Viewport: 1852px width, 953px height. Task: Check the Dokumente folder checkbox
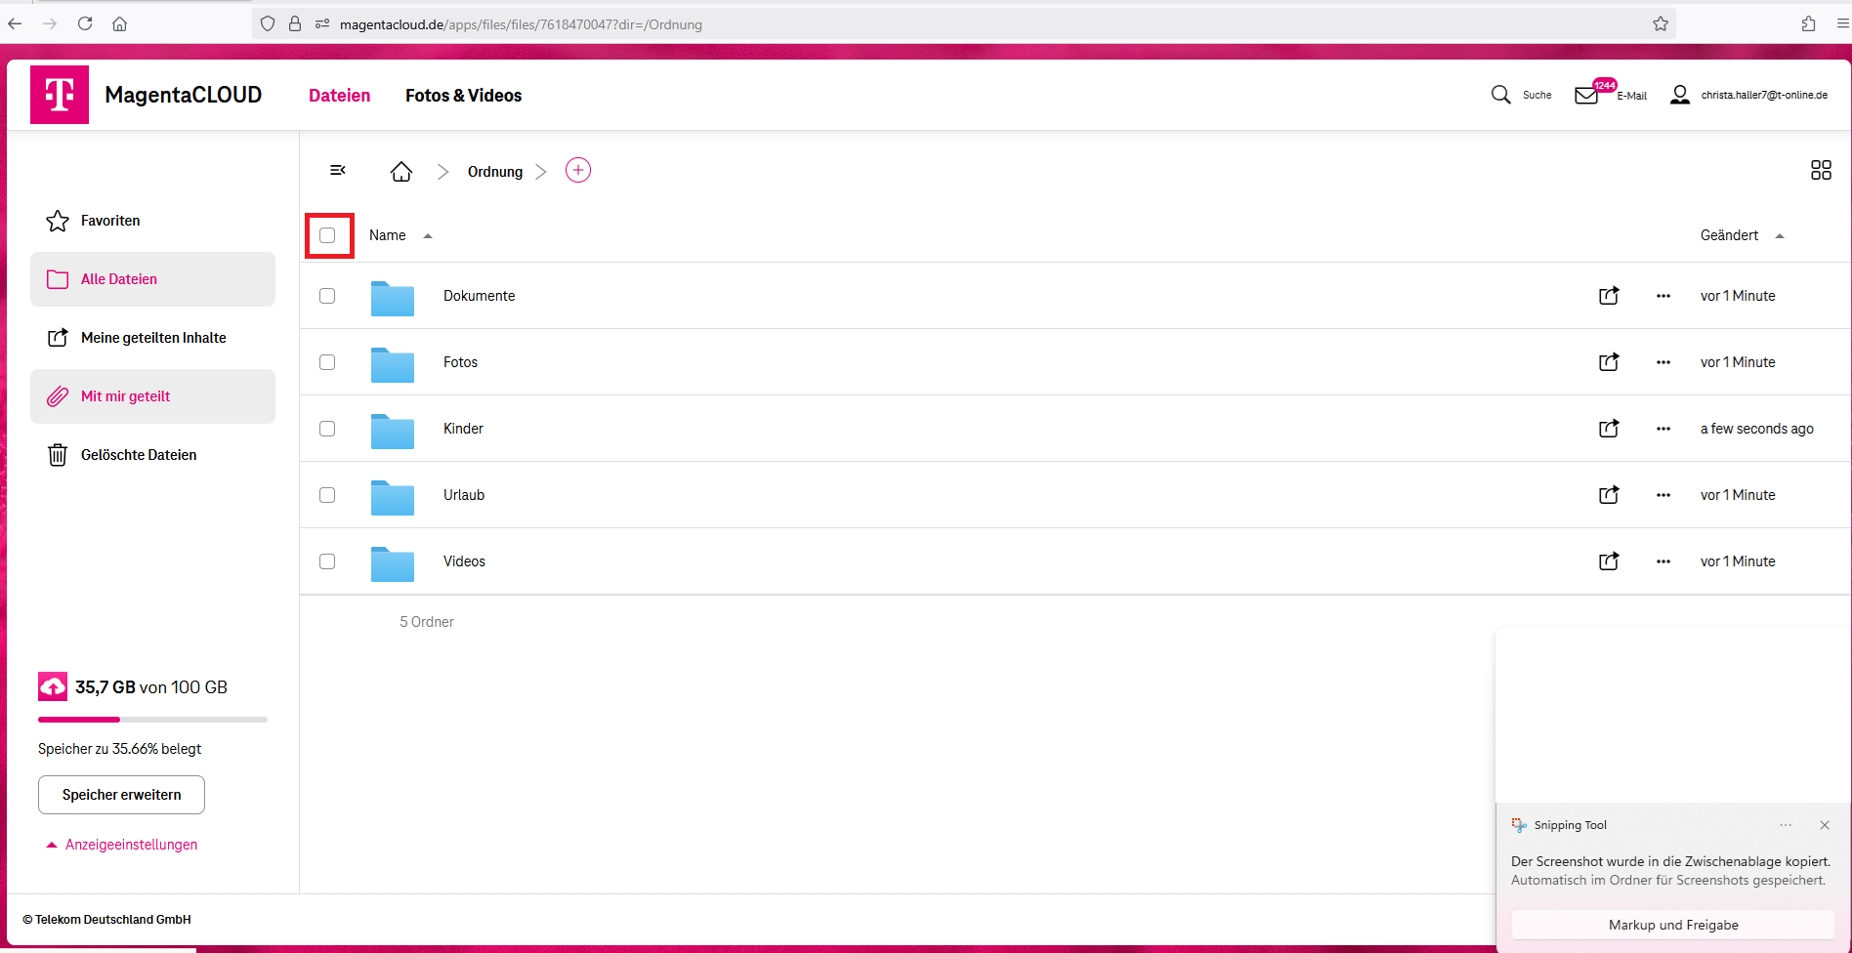(327, 295)
